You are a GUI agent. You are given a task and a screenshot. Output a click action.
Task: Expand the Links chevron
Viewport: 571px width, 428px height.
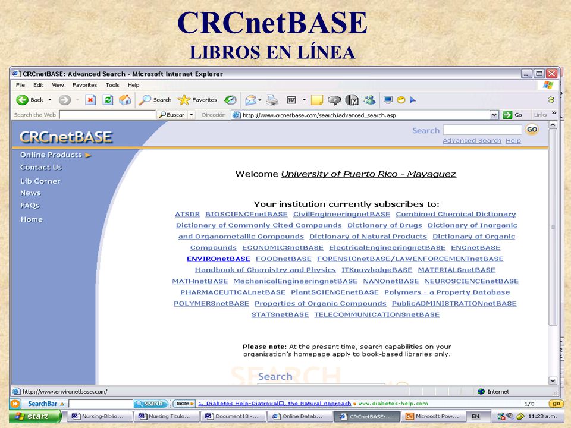[554, 113]
